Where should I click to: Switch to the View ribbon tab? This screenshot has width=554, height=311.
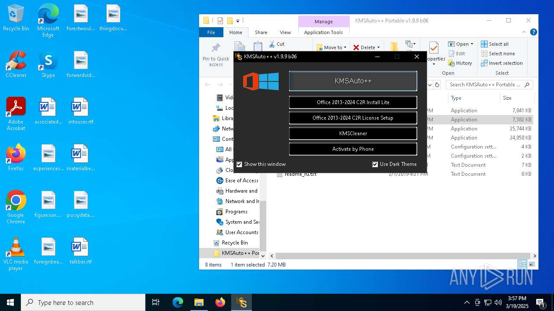(x=285, y=32)
